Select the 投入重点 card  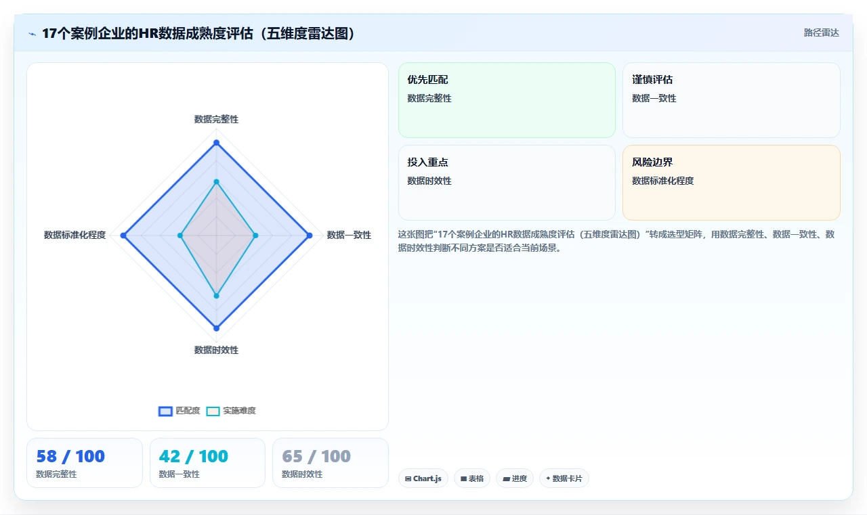pyautogui.click(x=507, y=183)
